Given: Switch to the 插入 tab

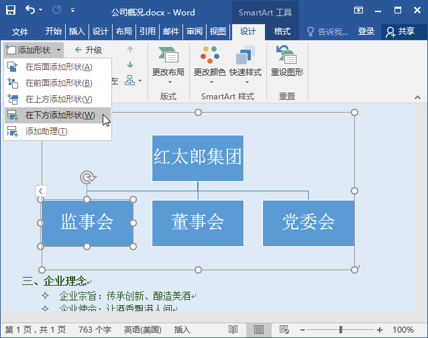Looking at the screenshot, I should pos(76,32).
